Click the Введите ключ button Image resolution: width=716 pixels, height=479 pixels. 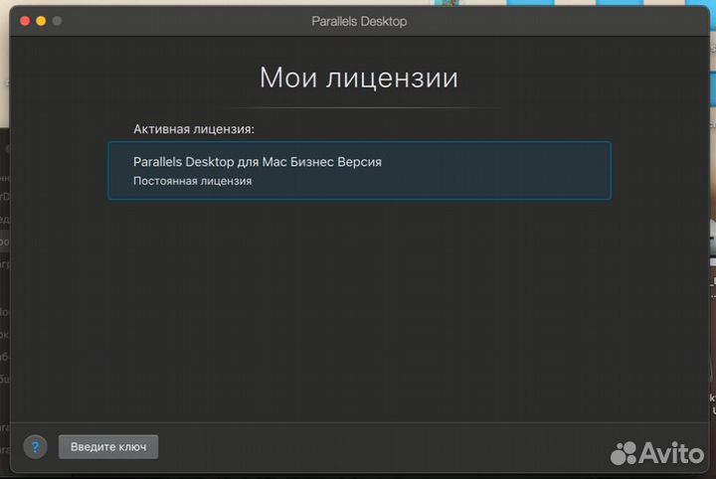pyautogui.click(x=108, y=447)
